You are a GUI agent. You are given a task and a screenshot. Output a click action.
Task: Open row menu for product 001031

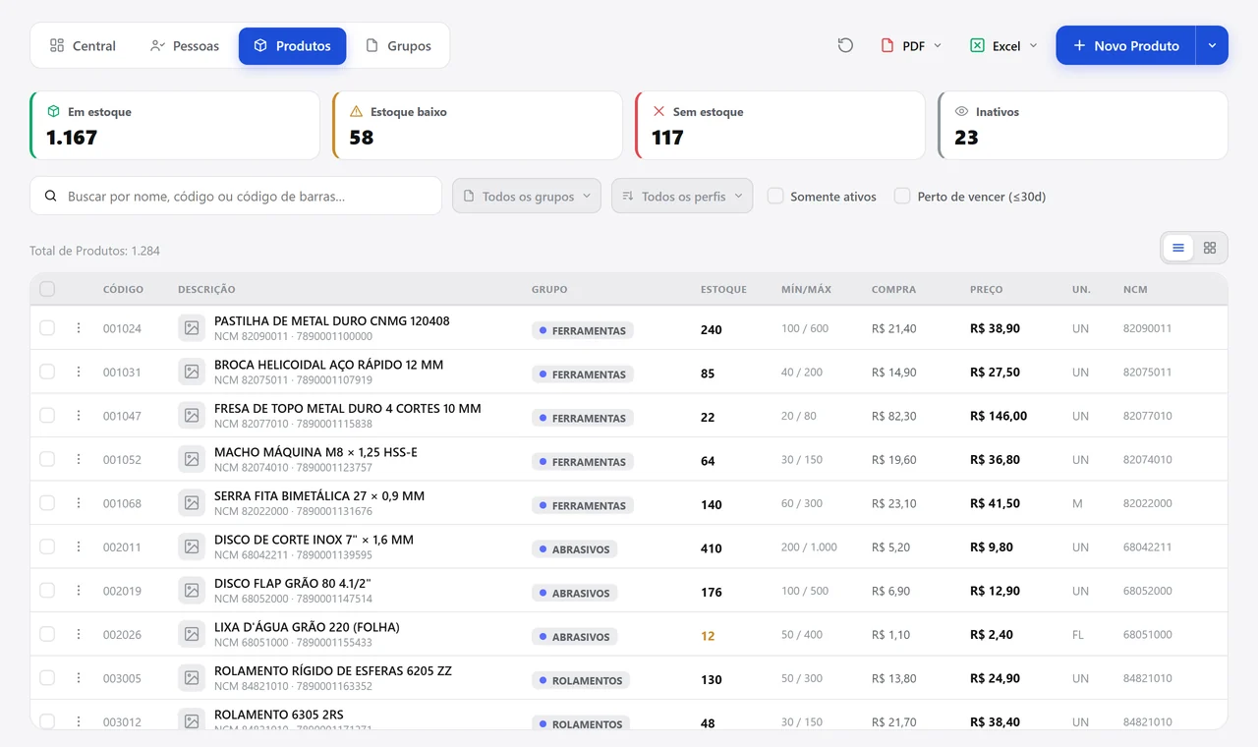[79, 372]
